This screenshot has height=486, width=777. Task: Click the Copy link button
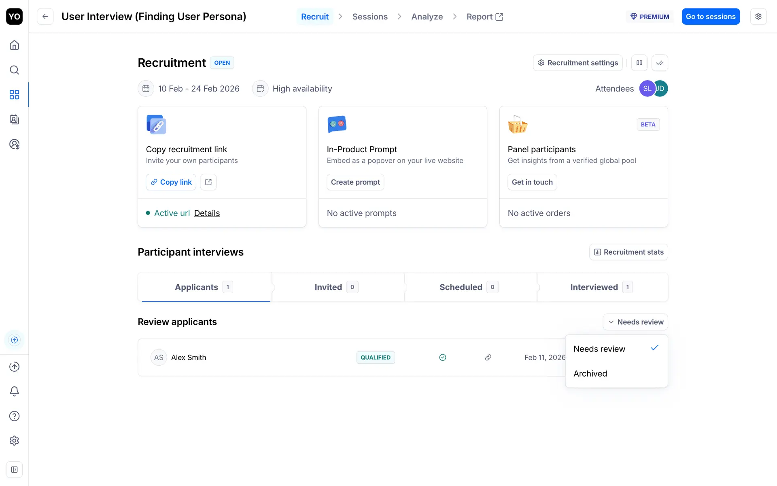pos(171,182)
